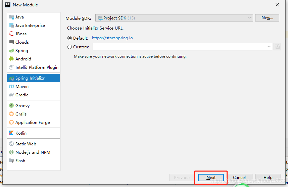Click the Static Web globe icon

[11, 144]
